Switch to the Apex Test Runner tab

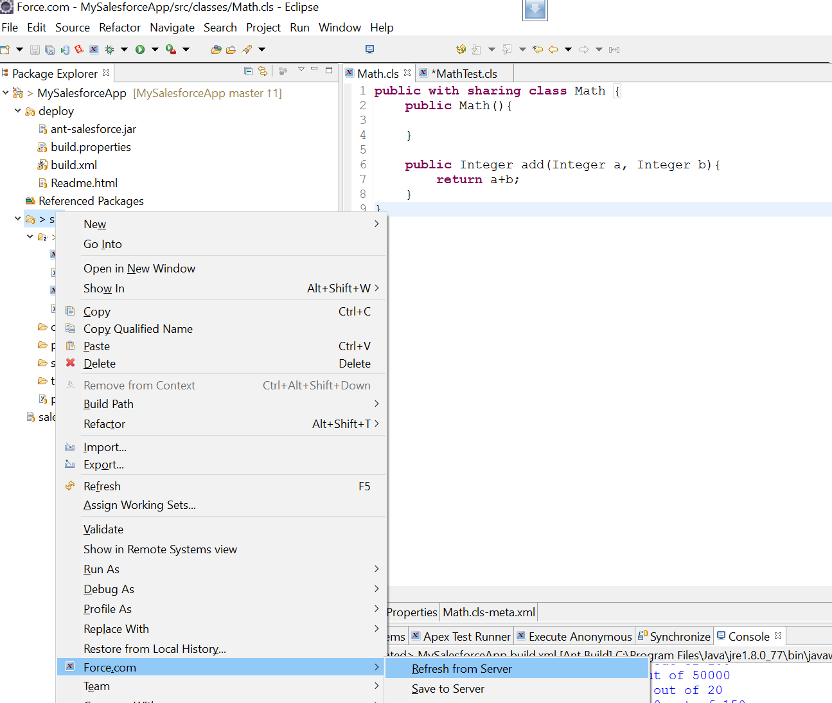point(461,637)
